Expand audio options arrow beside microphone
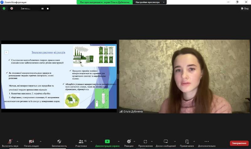This screenshot has height=149, width=251. 18,142
